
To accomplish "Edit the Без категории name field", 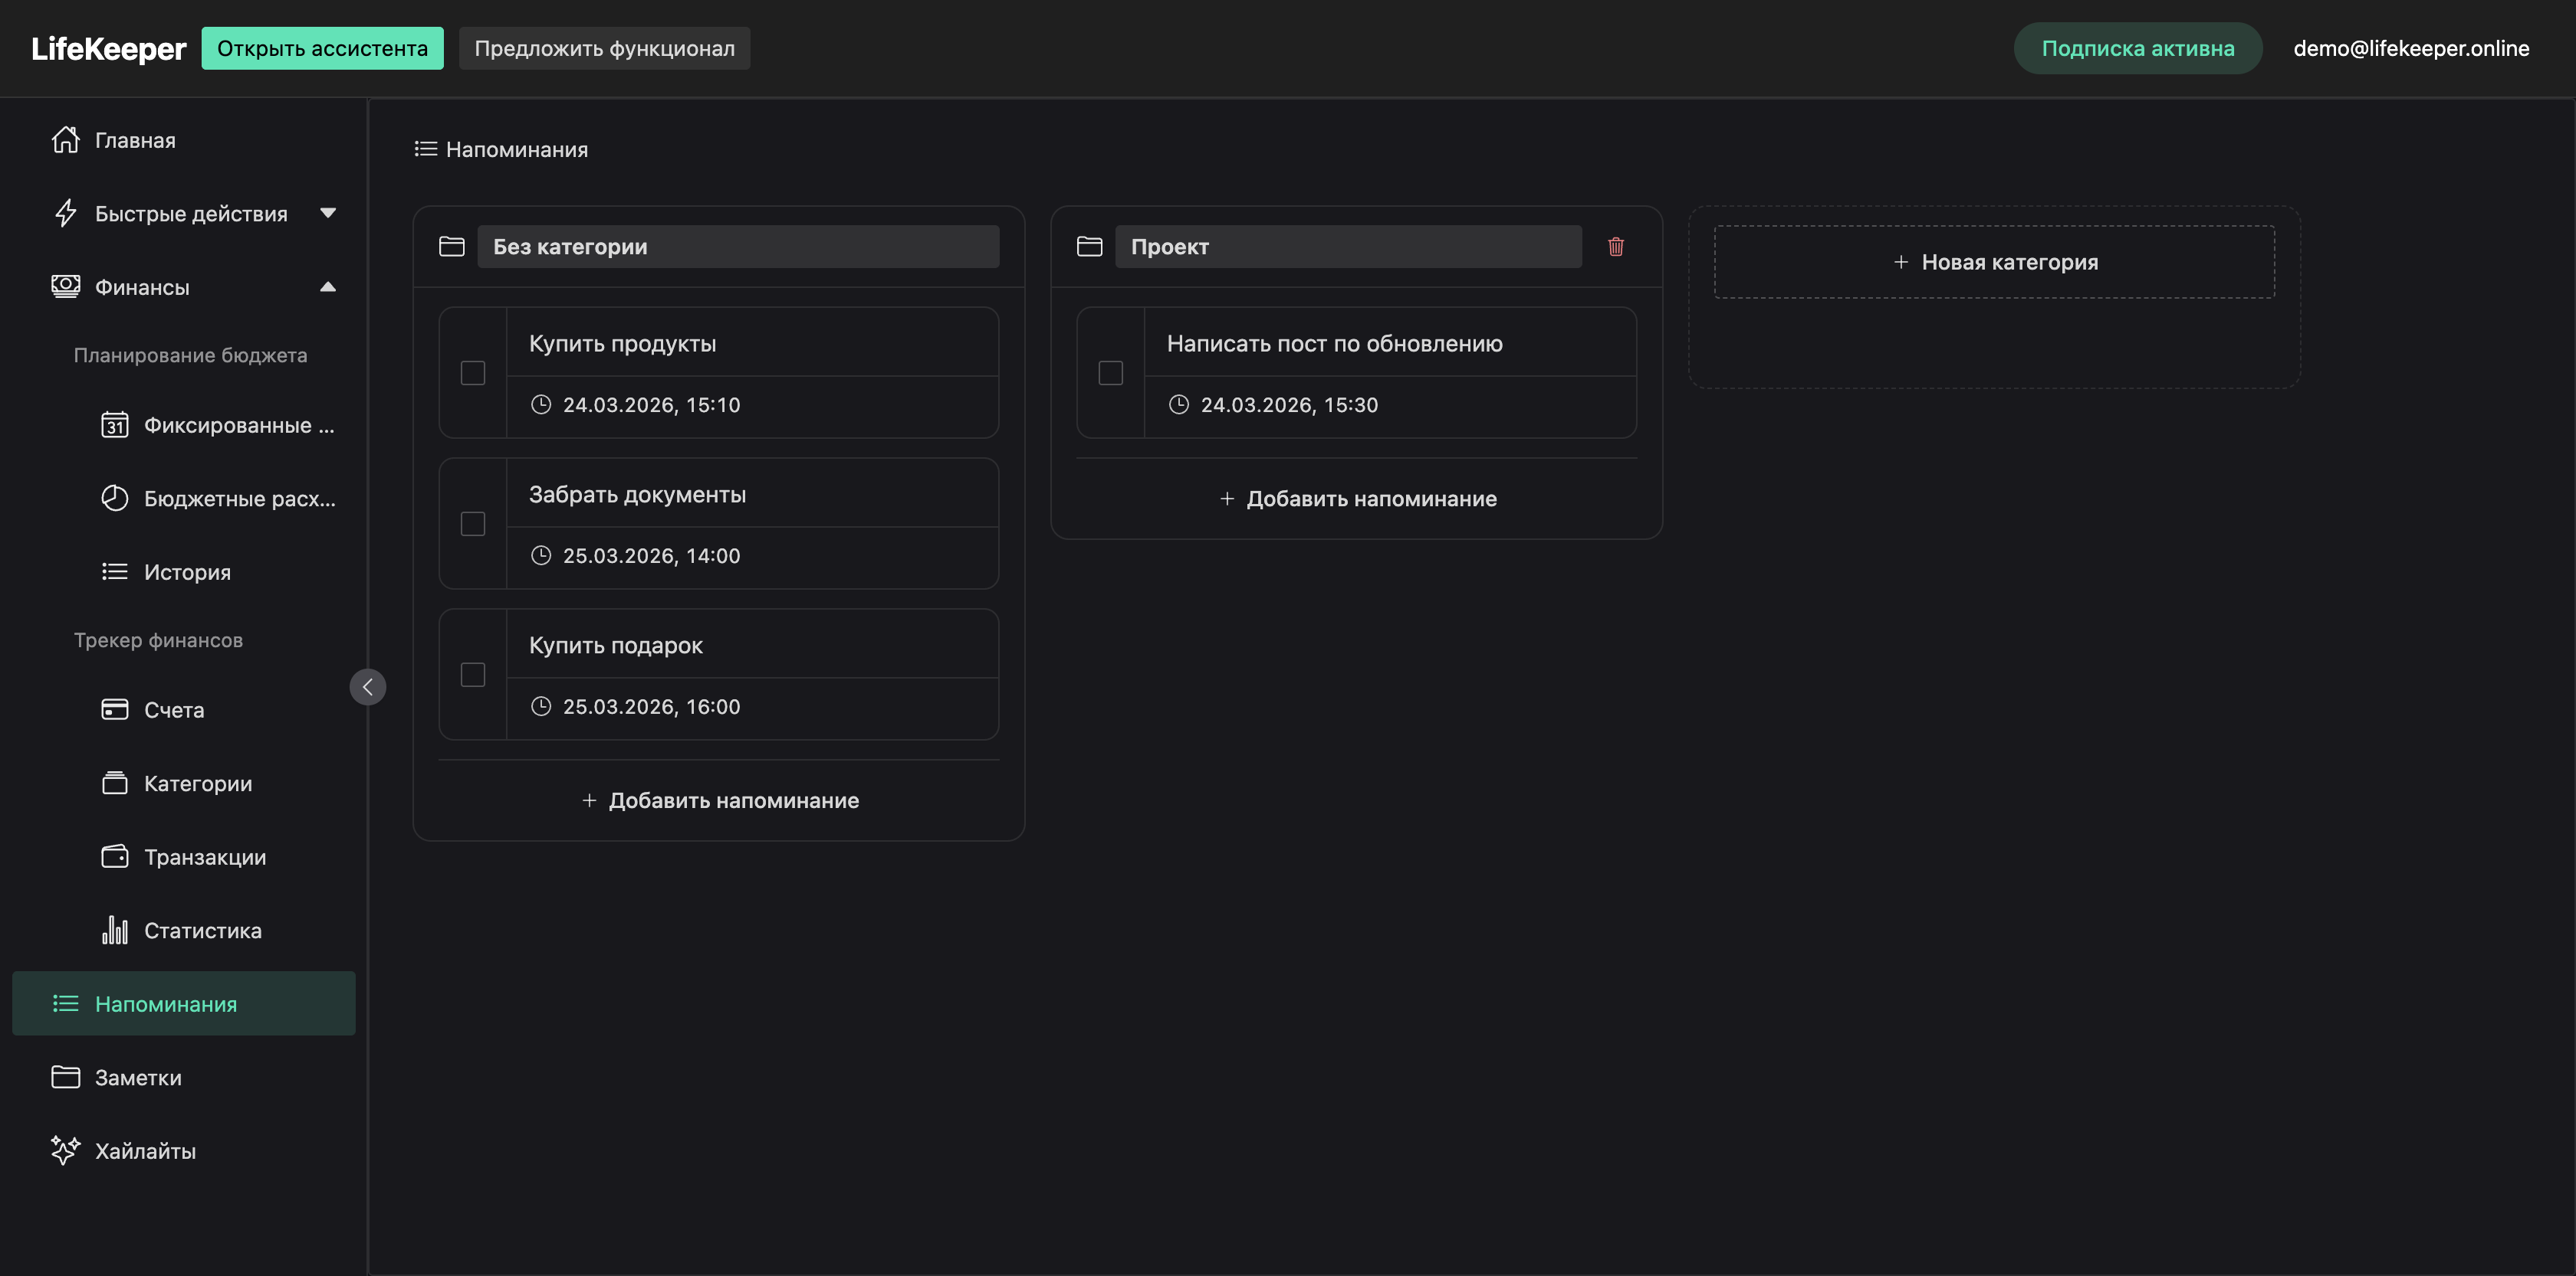I will [x=738, y=247].
